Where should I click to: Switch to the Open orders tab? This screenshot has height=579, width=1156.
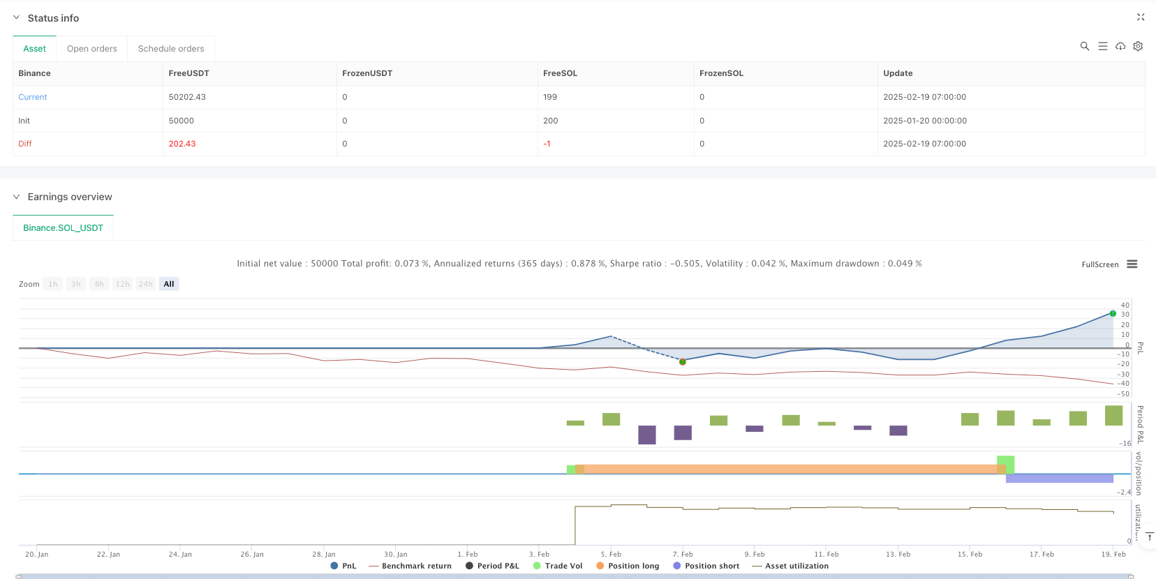coord(91,49)
